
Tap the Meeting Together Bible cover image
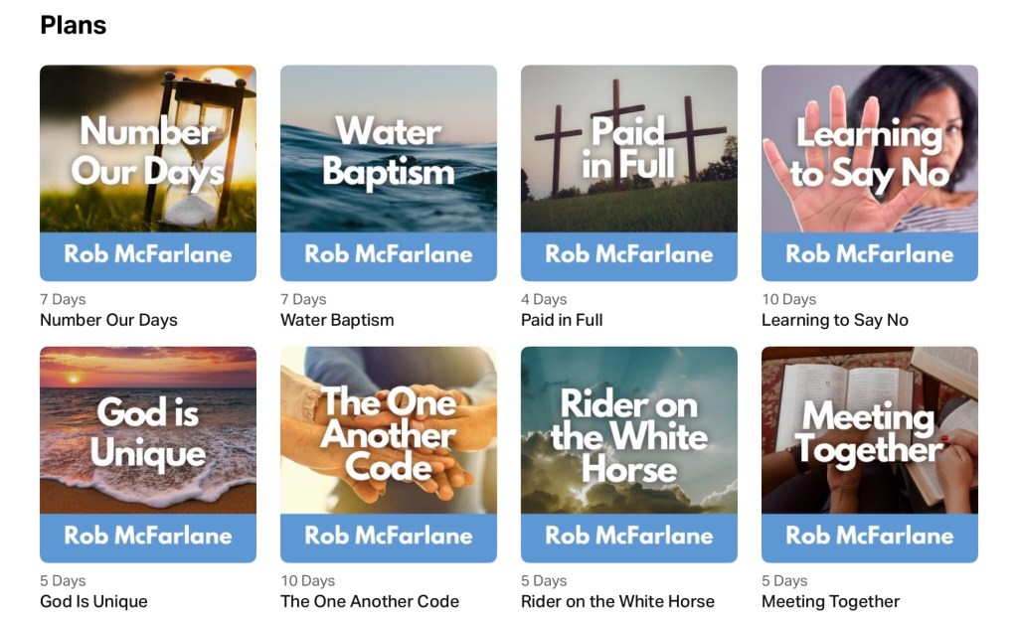coord(870,454)
